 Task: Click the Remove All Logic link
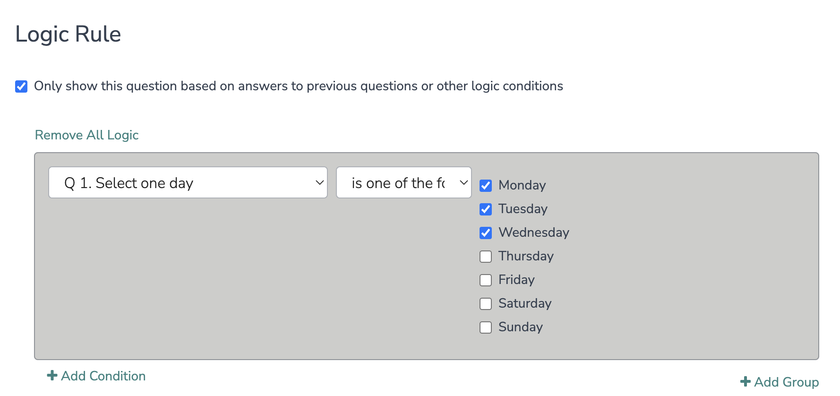(87, 135)
